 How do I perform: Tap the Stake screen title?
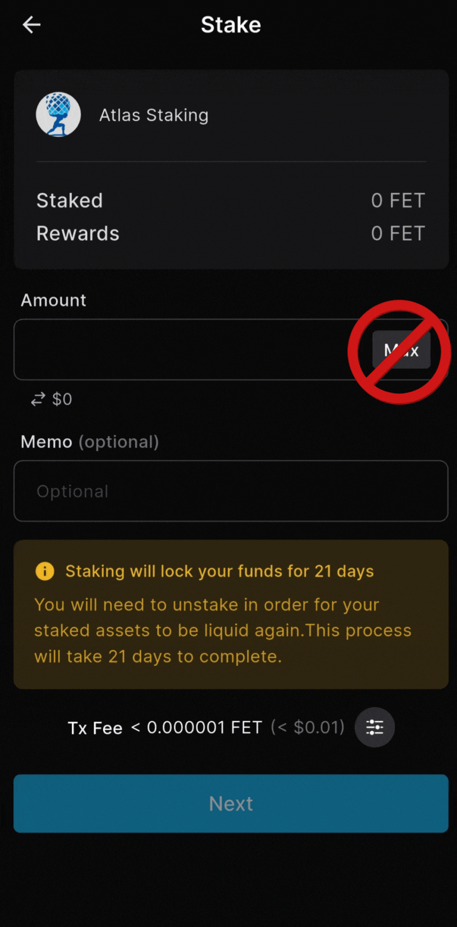click(x=231, y=24)
